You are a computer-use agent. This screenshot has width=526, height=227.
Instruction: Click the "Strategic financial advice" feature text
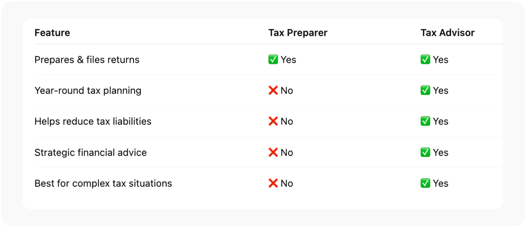(91, 152)
